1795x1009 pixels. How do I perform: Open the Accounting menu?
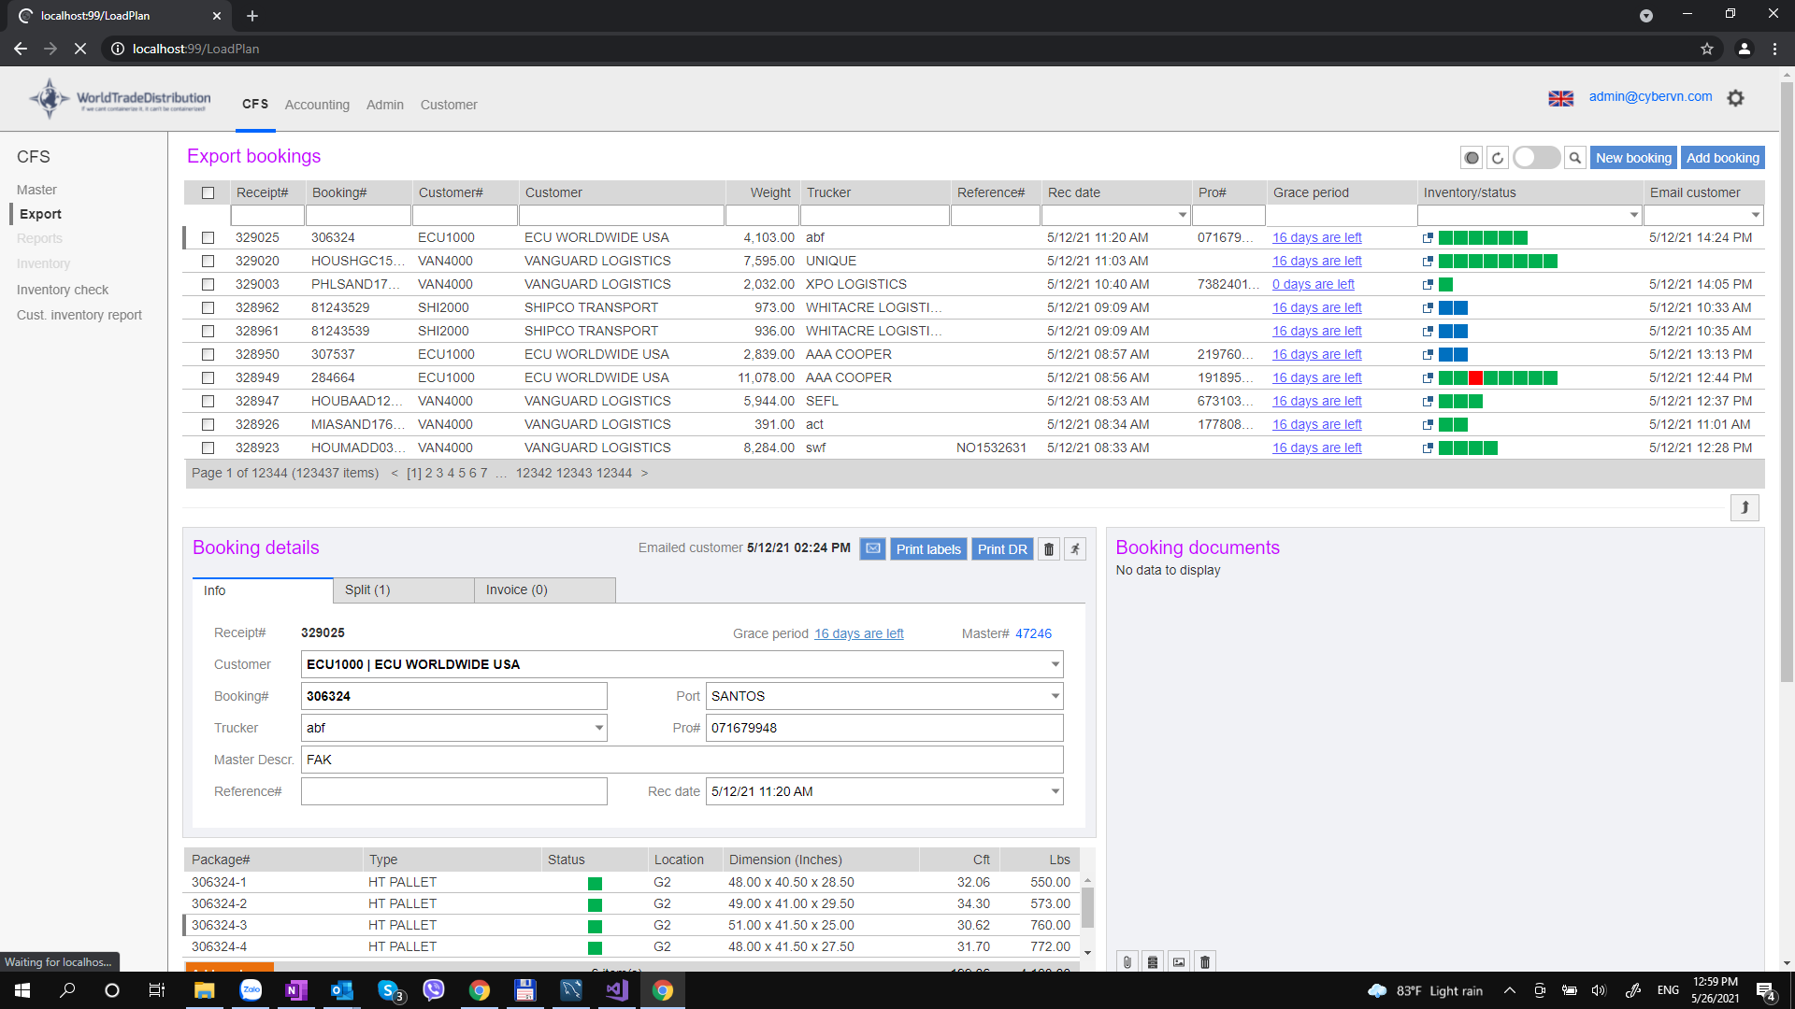317,105
